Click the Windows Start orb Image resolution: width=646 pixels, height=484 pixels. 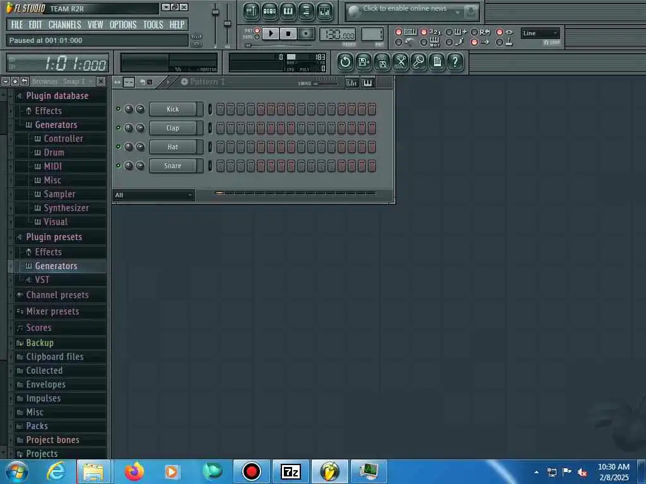click(16, 471)
